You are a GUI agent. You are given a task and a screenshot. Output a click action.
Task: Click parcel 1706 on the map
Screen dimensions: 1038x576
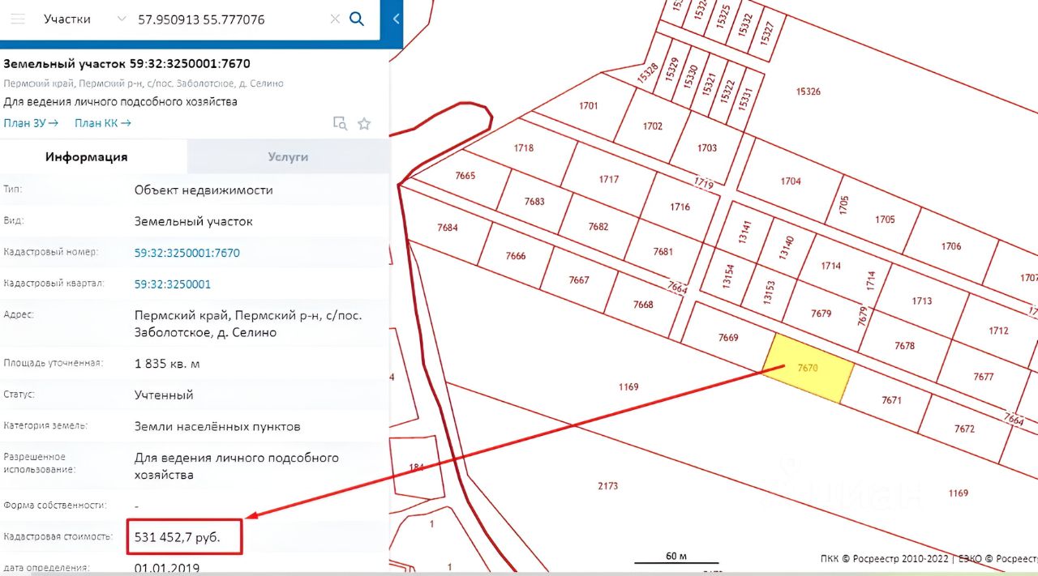pyautogui.click(x=951, y=246)
